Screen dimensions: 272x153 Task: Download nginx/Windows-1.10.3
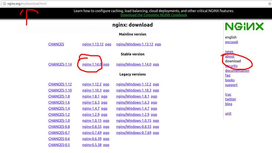(x=134, y=90)
